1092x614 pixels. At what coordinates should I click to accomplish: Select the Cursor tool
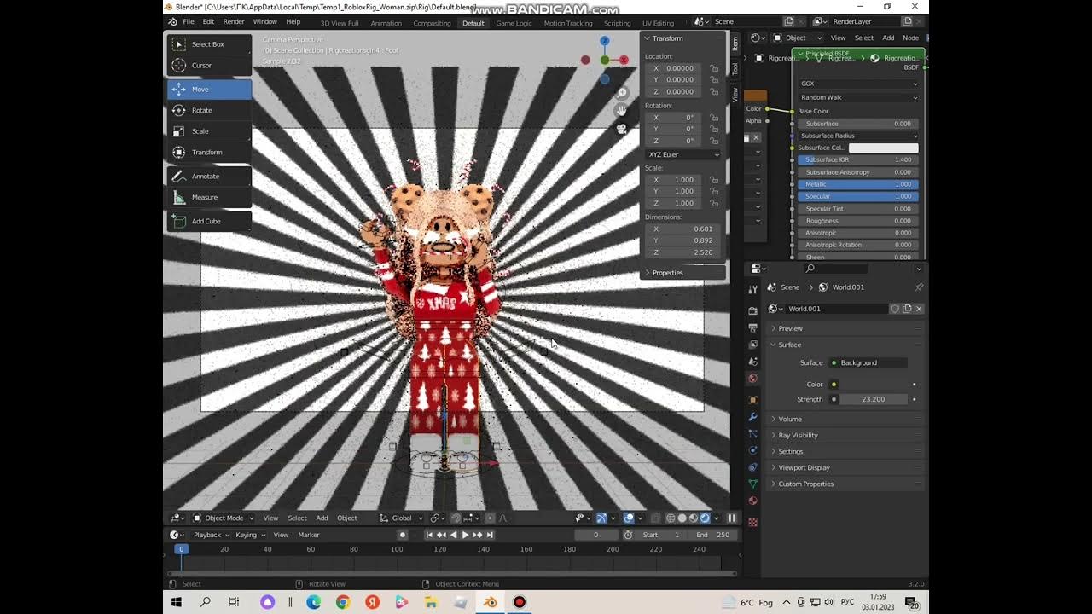click(x=209, y=65)
